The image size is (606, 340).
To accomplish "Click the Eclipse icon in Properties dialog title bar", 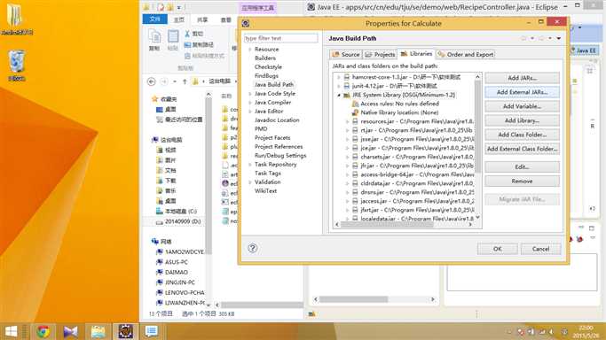I will tap(246, 24).
